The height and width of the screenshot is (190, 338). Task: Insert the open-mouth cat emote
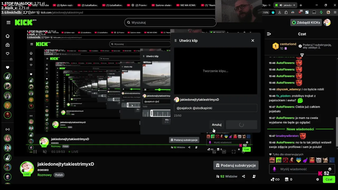pyautogui.click(x=326, y=160)
